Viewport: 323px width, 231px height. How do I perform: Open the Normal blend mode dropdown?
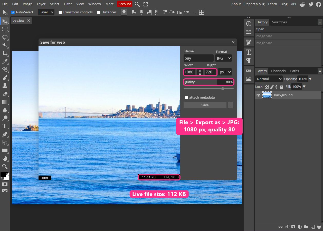click(269, 79)
